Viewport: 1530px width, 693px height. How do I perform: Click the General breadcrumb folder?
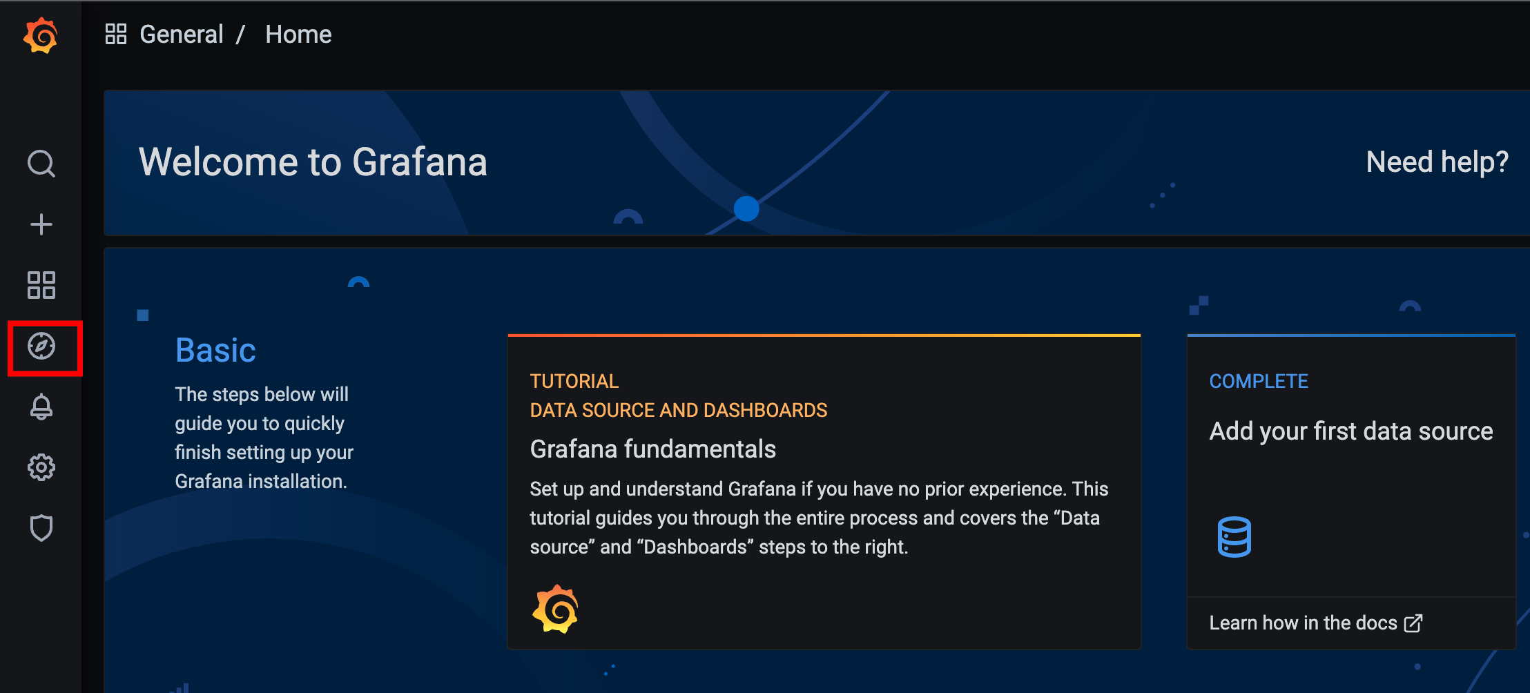point(182,34)
